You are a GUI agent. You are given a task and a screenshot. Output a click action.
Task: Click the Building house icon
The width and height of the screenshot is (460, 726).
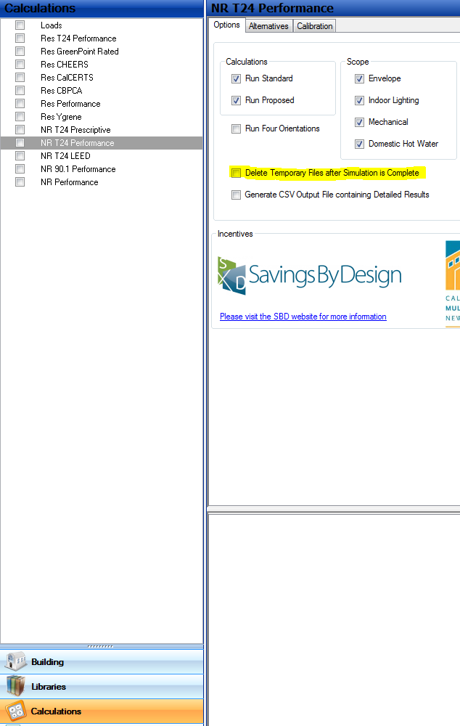tap(15, 661)
